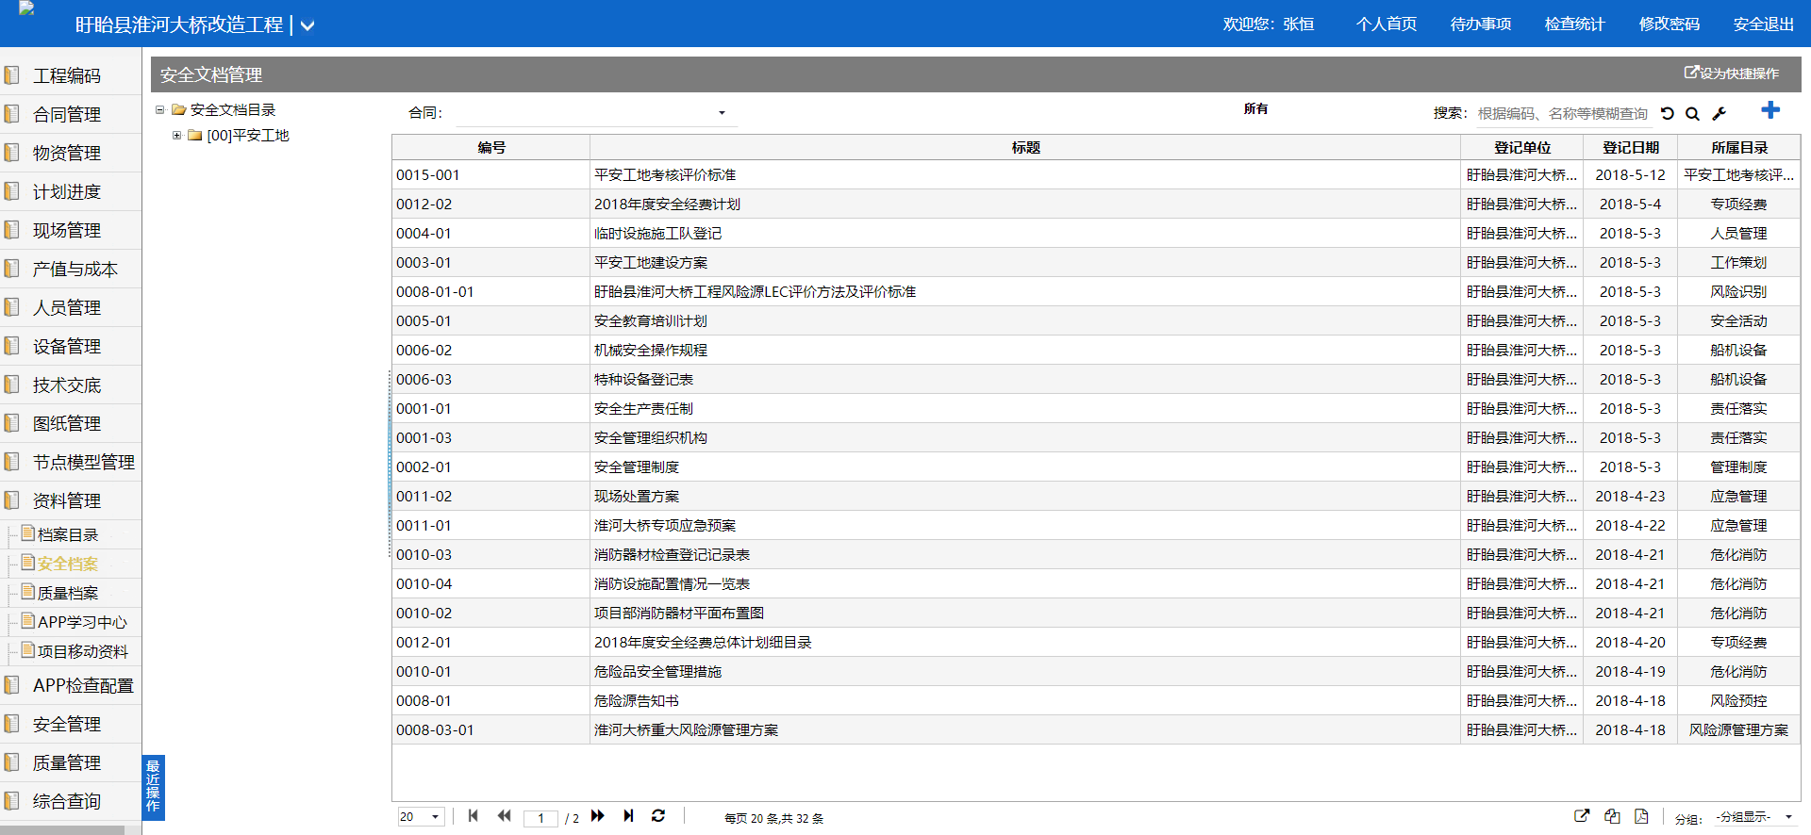1811x835 pixels.
Task: Select row with code 0008-03-01
Action: pos(1096,729)
